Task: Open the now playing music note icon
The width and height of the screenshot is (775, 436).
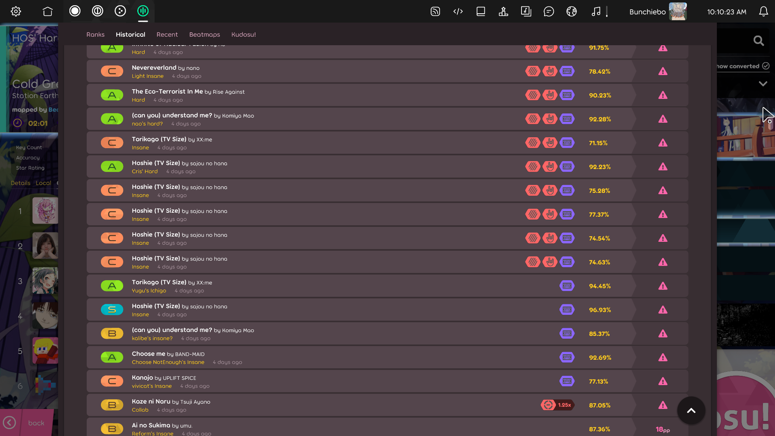Action: point(596,11)
